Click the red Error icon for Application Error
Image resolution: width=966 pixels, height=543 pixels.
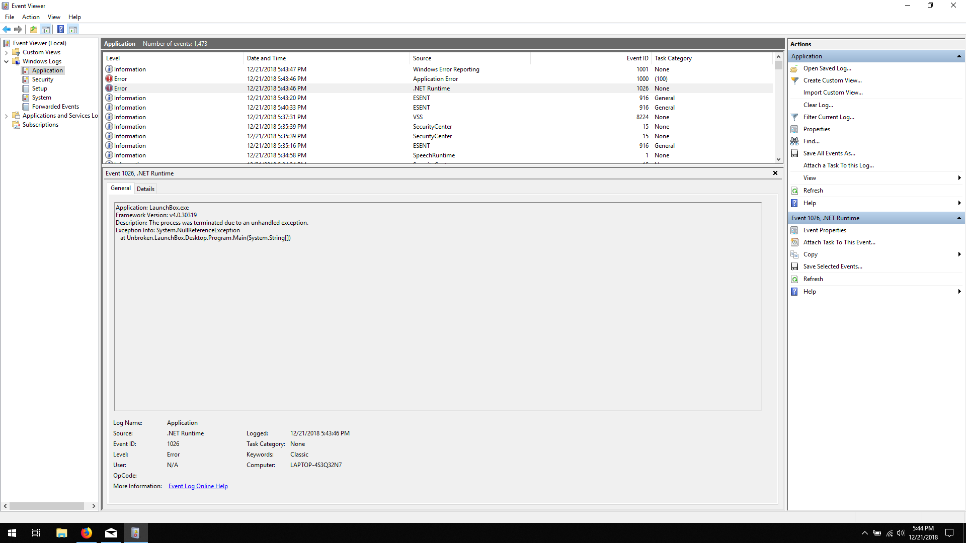coord(109,78)
